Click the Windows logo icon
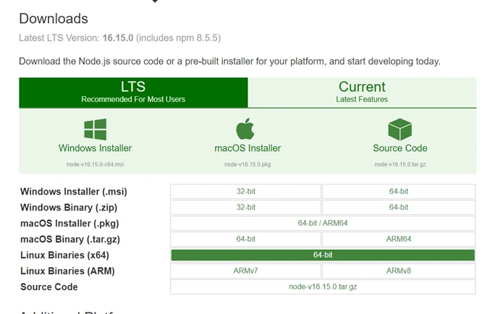 (96, 129)
